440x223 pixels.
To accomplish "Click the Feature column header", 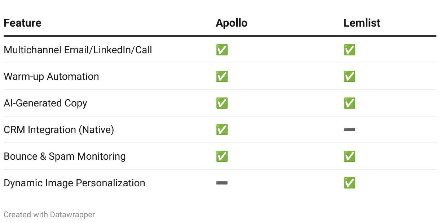I will [x=22, y=23].
